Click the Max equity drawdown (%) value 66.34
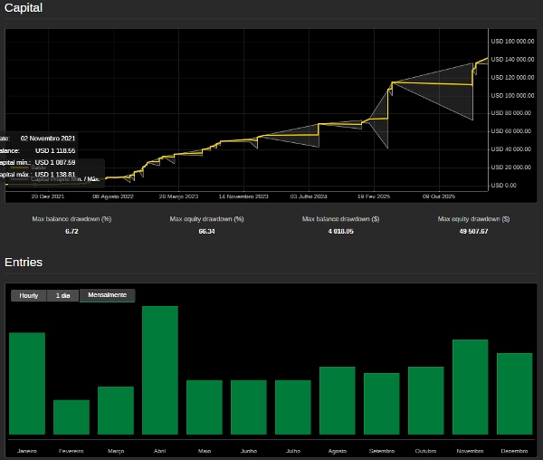The width and height of the screenshot is (543, 460). tap(206, 232)
